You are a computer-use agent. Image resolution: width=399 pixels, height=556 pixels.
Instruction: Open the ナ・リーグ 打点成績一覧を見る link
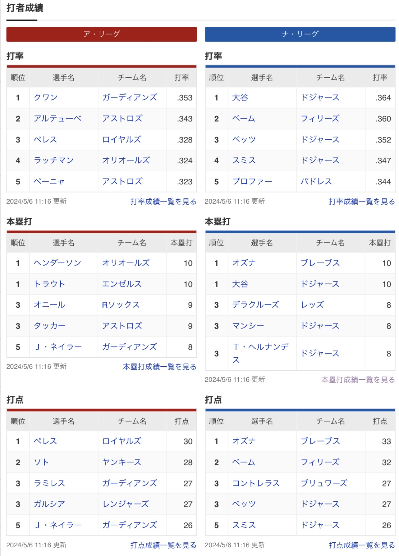click(362, 545)
